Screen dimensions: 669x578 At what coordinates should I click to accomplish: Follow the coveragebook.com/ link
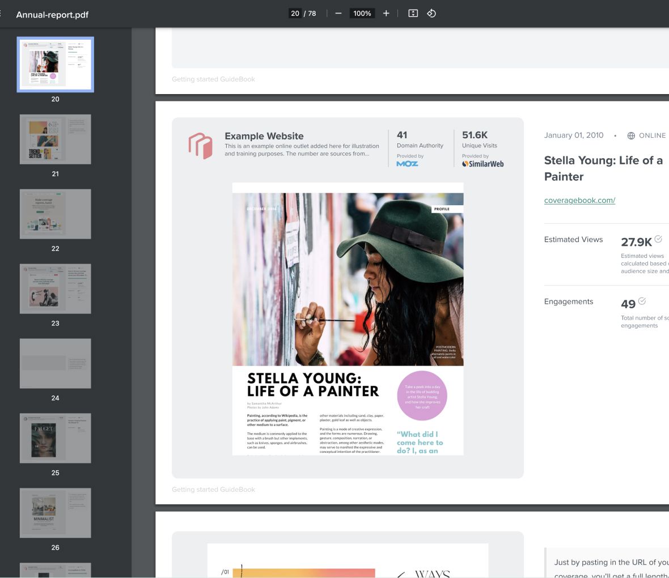(x=579, y=200)
